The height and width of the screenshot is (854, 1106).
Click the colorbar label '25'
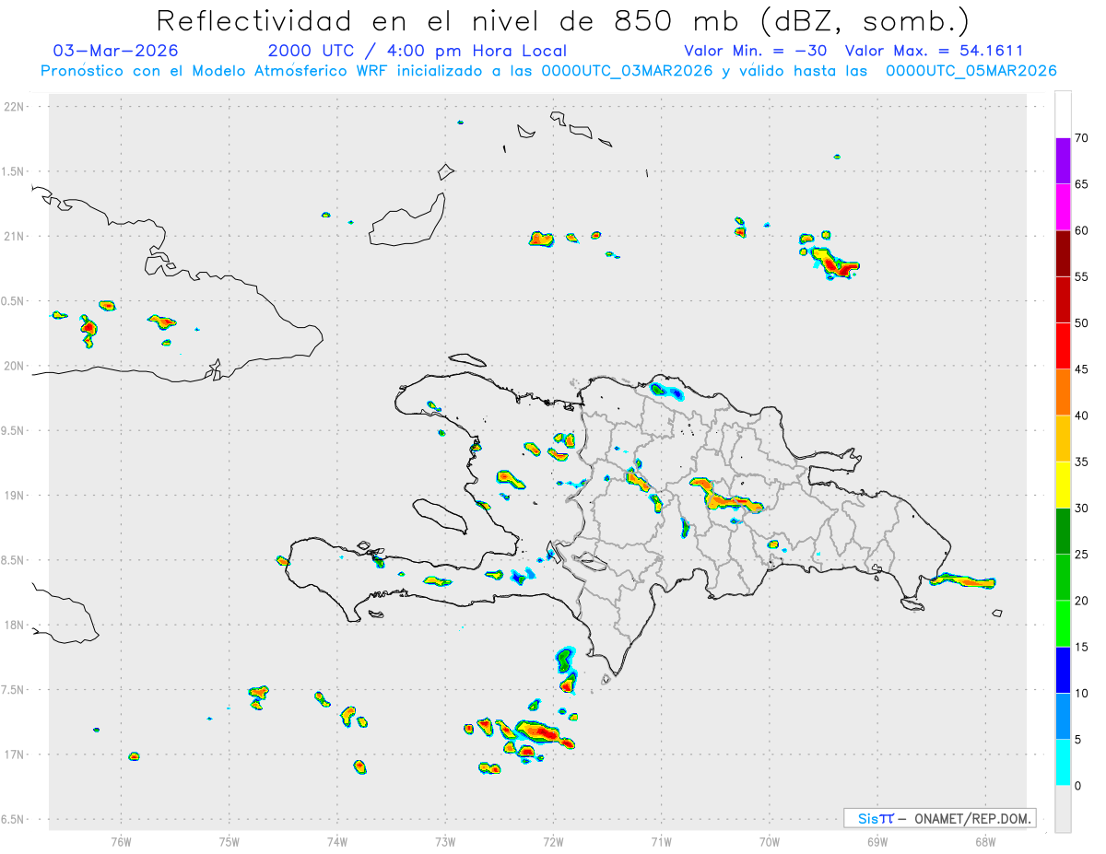coord(1082,555)
